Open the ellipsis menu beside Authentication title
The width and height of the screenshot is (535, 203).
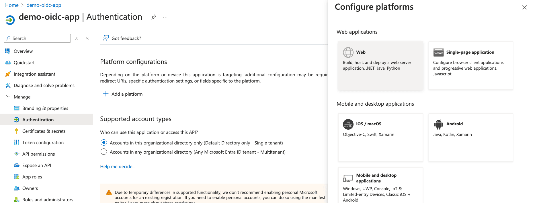165,17
